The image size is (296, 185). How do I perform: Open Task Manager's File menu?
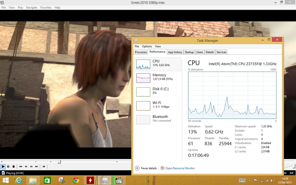coord(137,46)
